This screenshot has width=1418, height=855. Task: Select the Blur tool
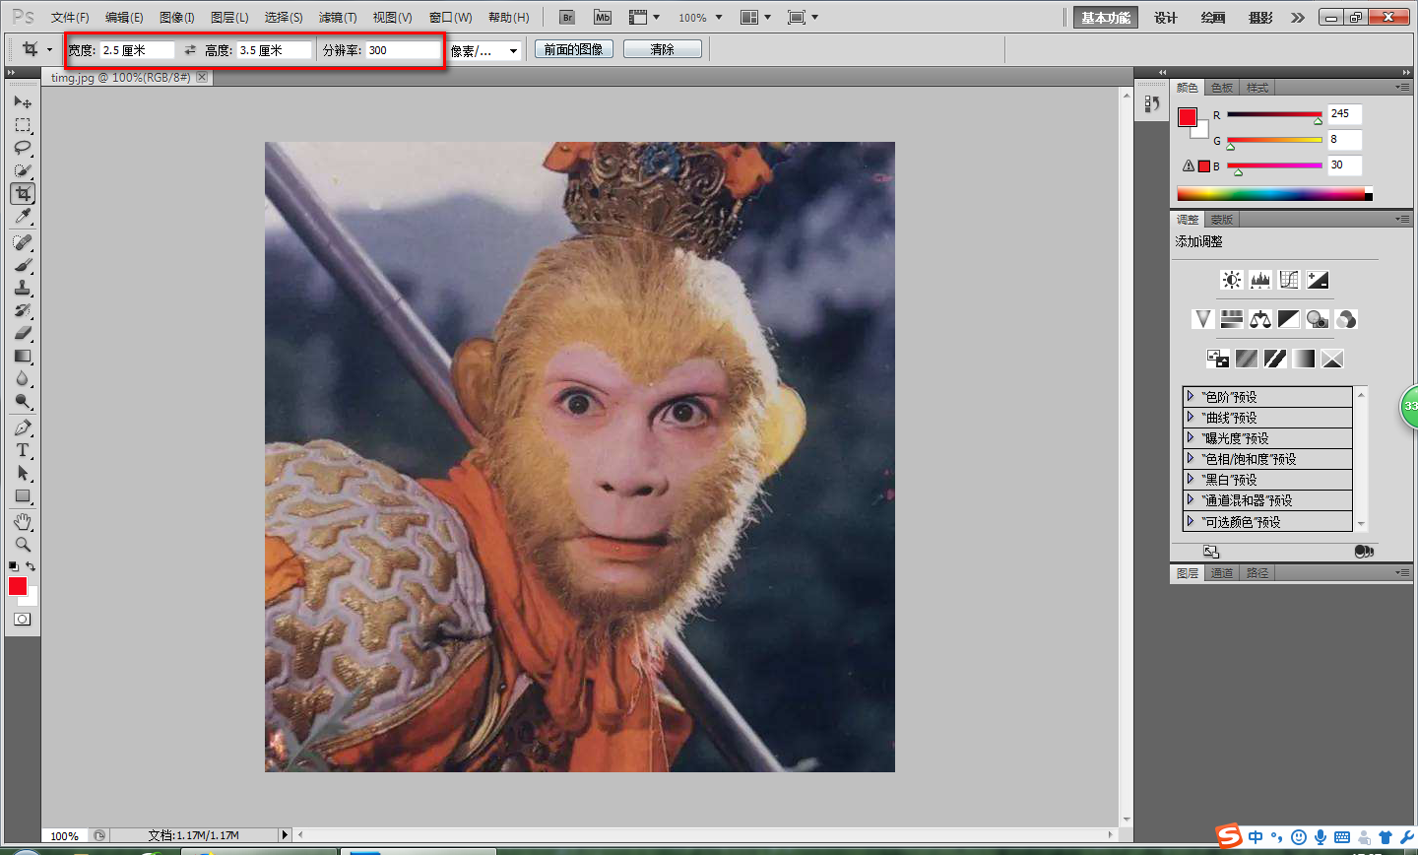(x=23, y=378)
